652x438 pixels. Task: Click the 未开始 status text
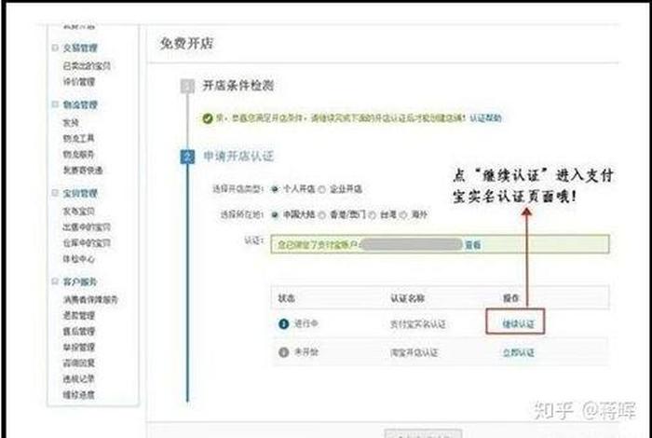[306, 352]
